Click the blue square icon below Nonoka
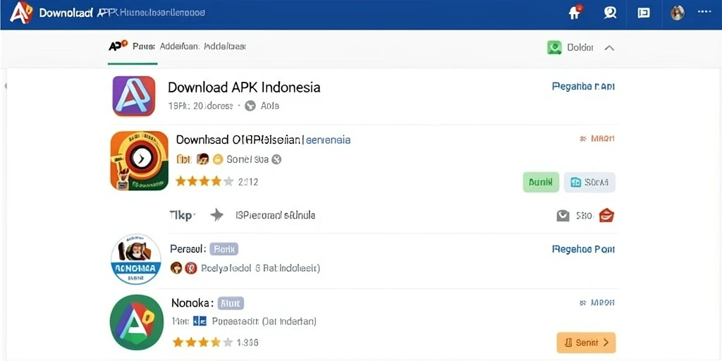Screen dimensions: 722x361 pos(200,322)
